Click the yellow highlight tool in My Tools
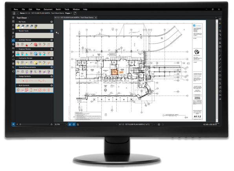This screenshot has width=234, height=171. 18,26
